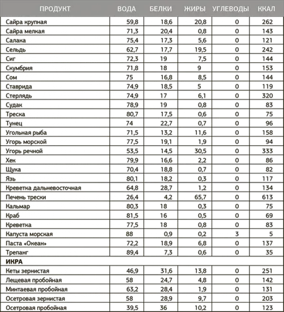Select protein value 28,7 for Креветка дальневосточная
284x312 pixels.
click(x=166, y=188)
